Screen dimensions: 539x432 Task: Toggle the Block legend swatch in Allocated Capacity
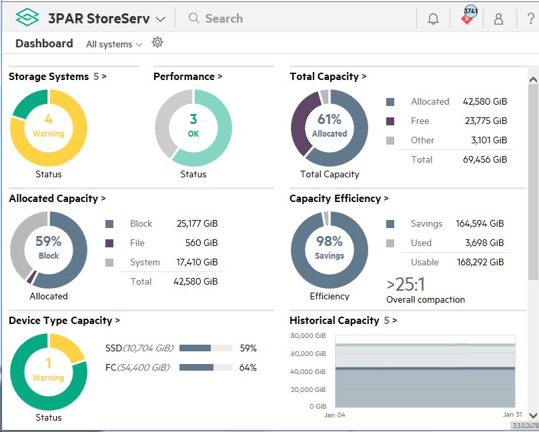point(110,223)
